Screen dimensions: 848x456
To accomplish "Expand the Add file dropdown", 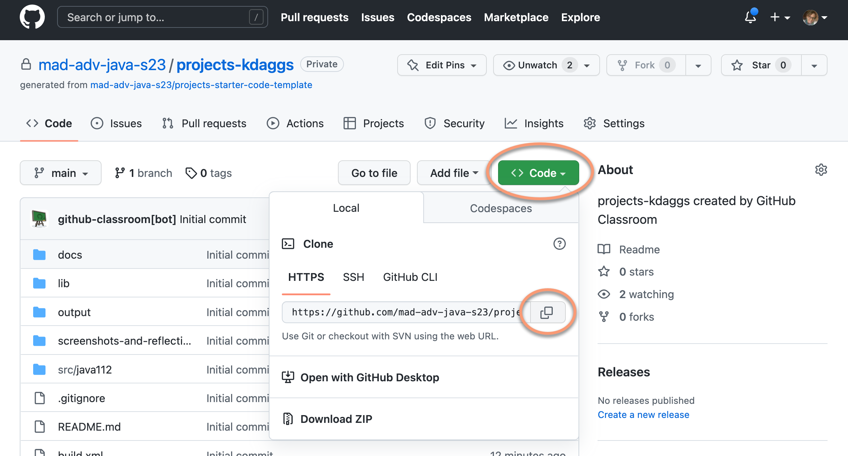I will click(454, 173).
